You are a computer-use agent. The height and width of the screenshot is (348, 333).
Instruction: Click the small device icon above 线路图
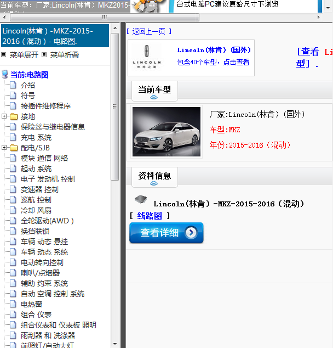[x=141, y=199]
